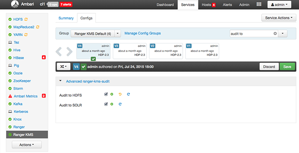The height and width of the screenshot is (153, 299).
Task: Click the Manage Config Groups link
Action: [142, 33]
